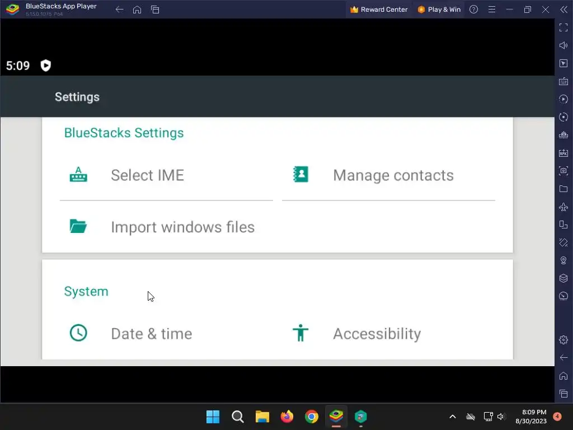Click the back arrow in title bar
The image size is (573, 430).
tap(119, 10)
